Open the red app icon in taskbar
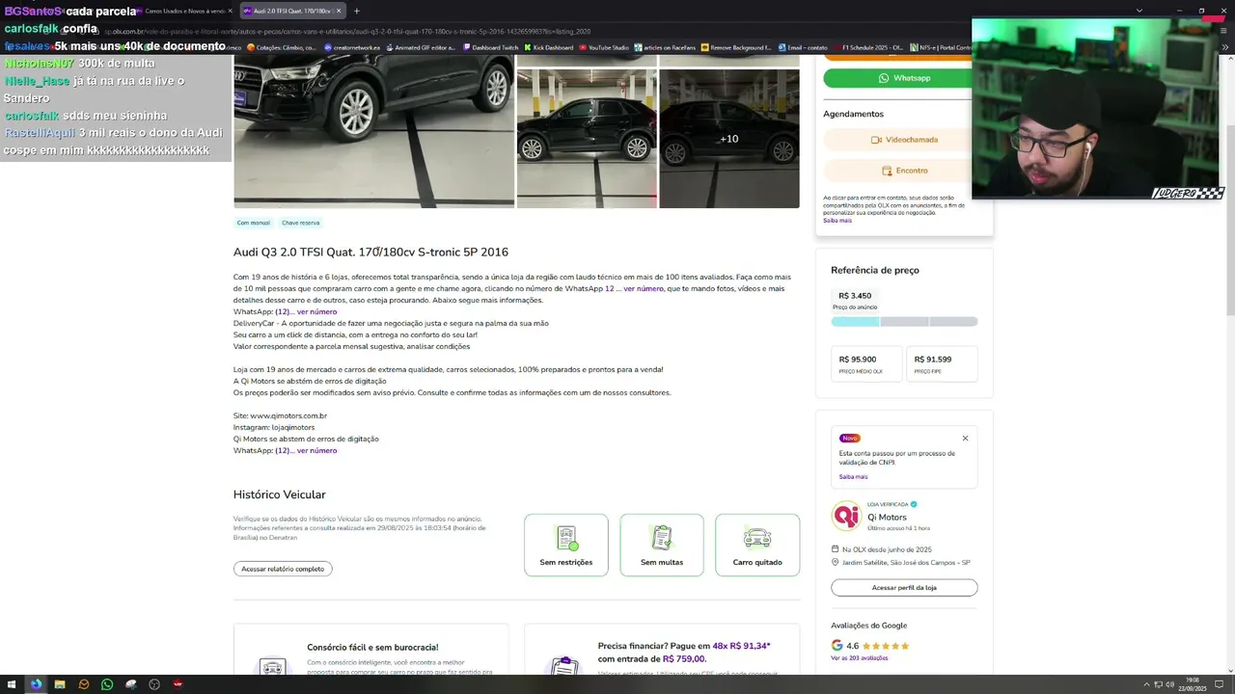 (178, 684)
